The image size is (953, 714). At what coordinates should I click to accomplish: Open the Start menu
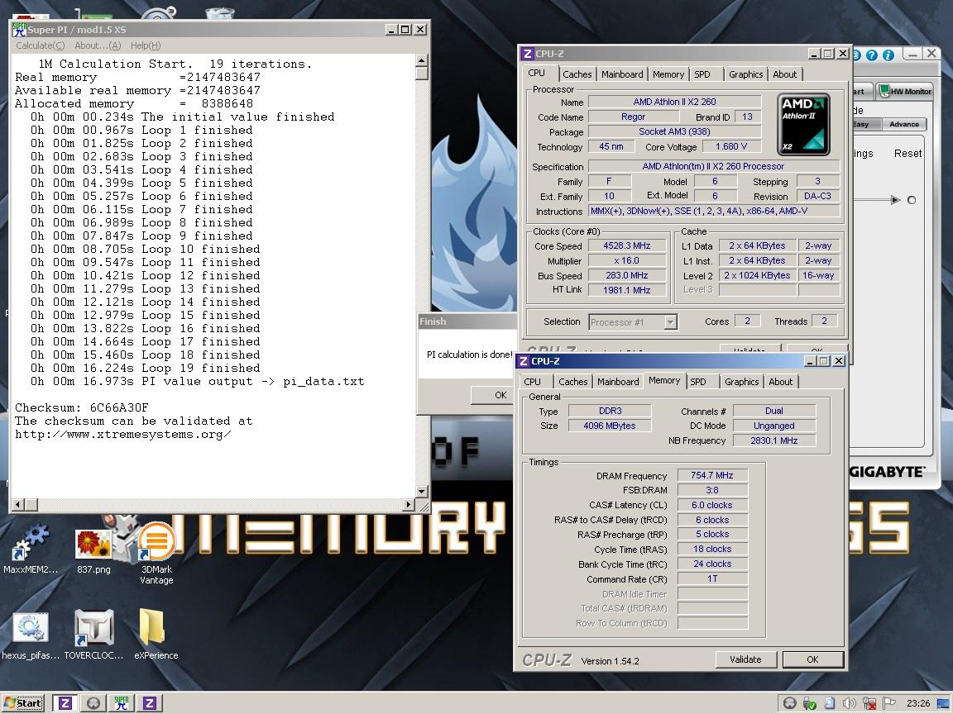pyautogui.click(x=22, y=703)
